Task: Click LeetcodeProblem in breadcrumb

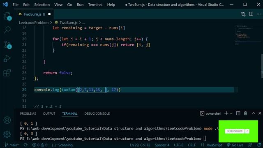Action: [x=34, y=23]
